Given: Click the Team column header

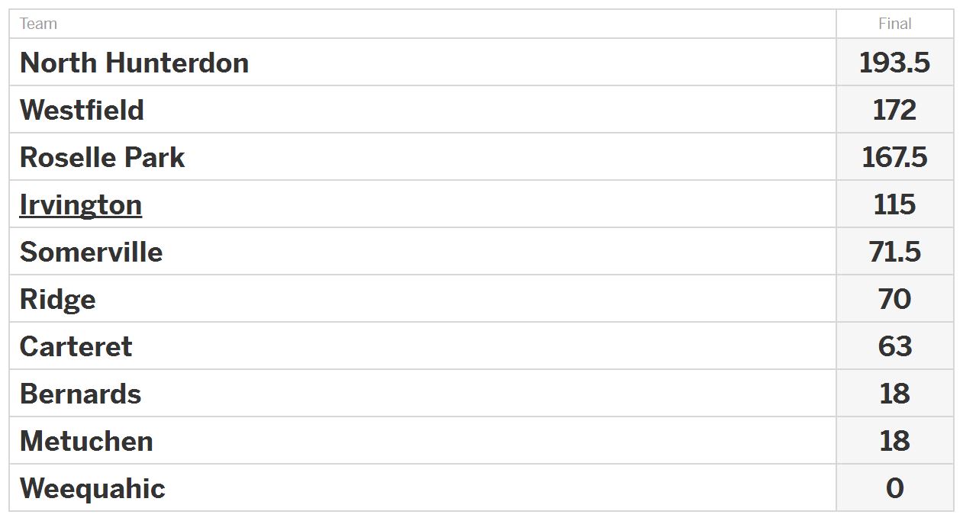Looking at the screenshot, I should [x=38, y=24].
